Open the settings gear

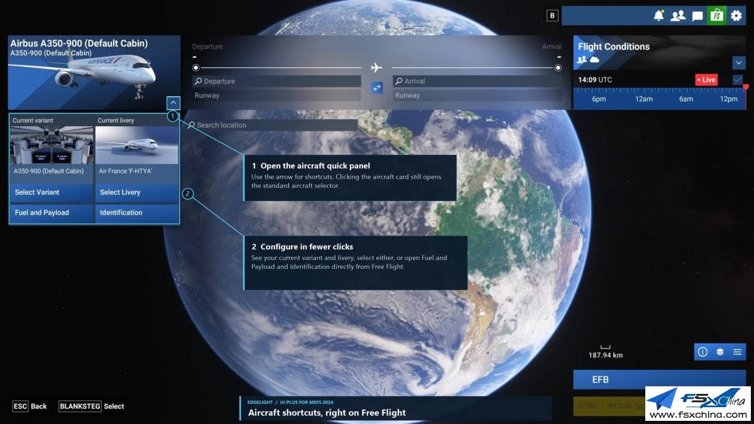736,16
